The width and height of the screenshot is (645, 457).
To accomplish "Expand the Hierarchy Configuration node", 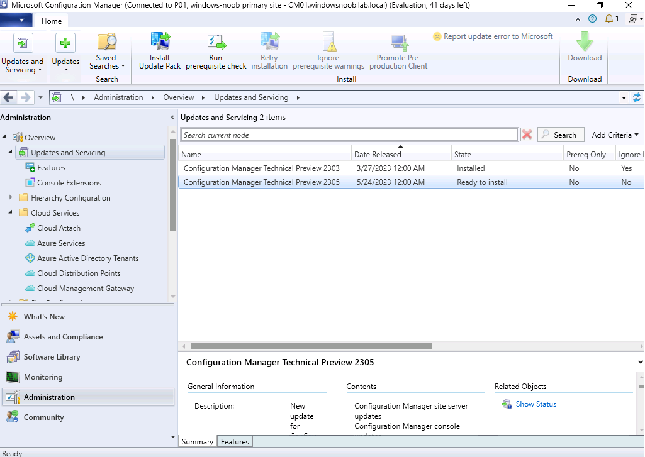I will (11, 197).
